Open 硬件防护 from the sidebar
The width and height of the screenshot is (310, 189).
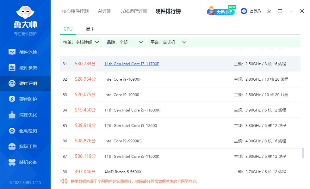25,99
